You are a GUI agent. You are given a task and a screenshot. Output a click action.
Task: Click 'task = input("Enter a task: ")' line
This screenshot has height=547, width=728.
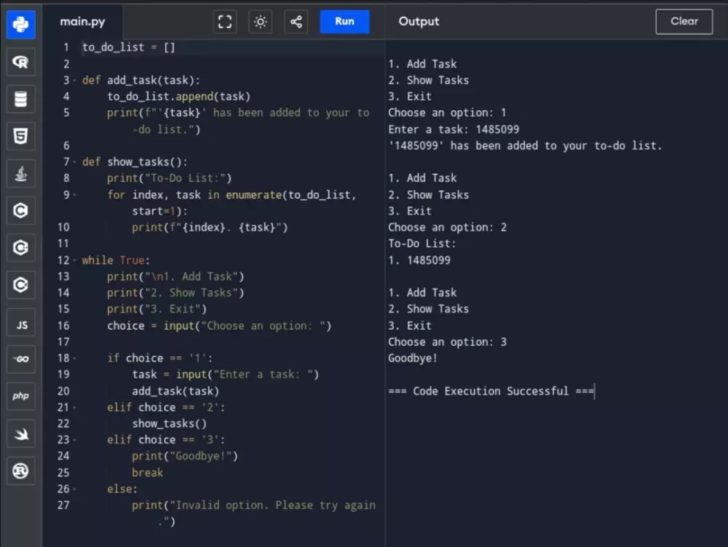point(226,374)
